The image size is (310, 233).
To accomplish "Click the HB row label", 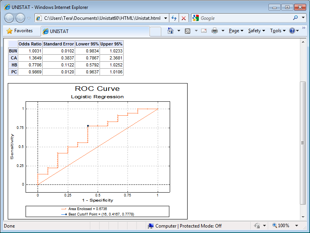I will coord(13,65).
